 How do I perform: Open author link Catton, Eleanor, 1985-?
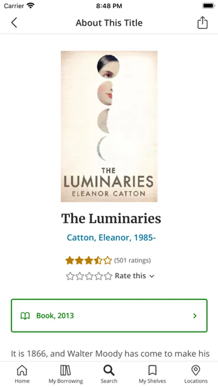click(x=111, y=238)
